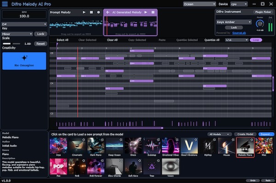
Task: Stop the AI Generated Melody
Action: click(x=153, y=12)
